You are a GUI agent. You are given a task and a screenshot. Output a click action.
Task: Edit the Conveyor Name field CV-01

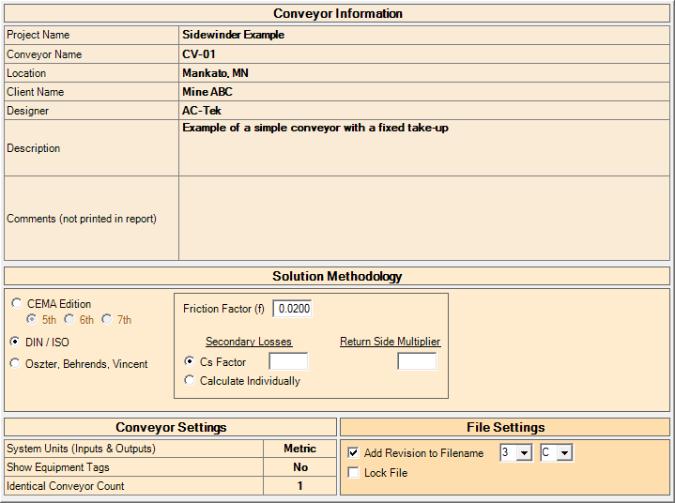click(422, 54)
